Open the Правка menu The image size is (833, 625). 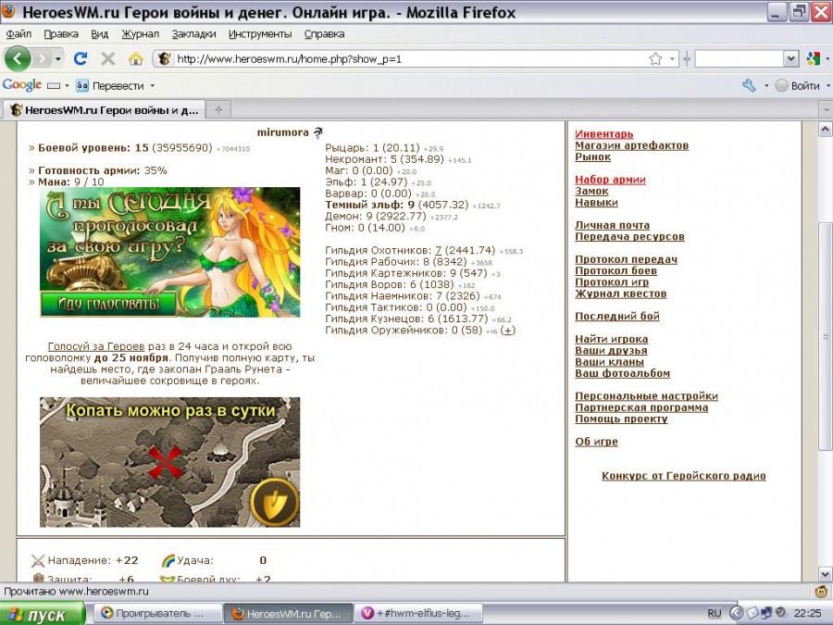pos(61,34)
